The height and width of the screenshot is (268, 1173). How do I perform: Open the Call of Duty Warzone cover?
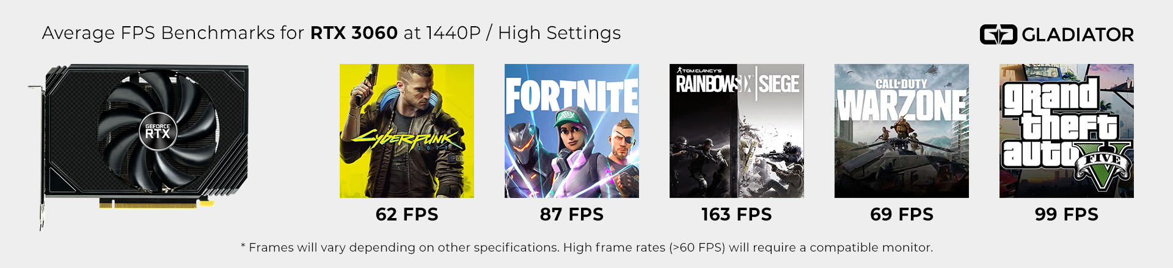click(x=902, y=131)
